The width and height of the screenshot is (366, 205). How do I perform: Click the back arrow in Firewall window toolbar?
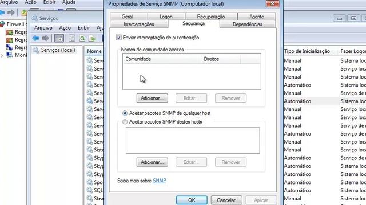point(2,13)
